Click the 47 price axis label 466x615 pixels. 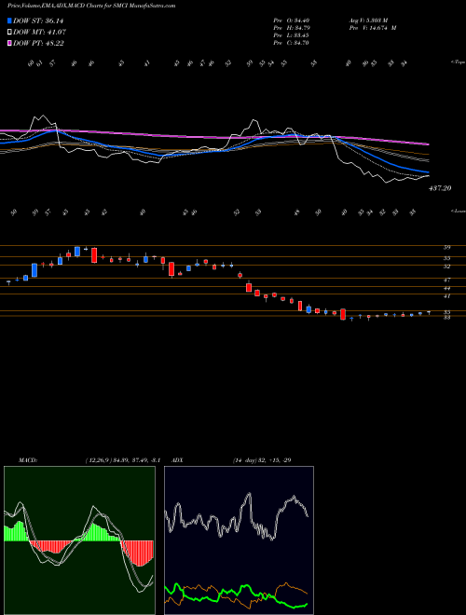[x=446, y=280]
